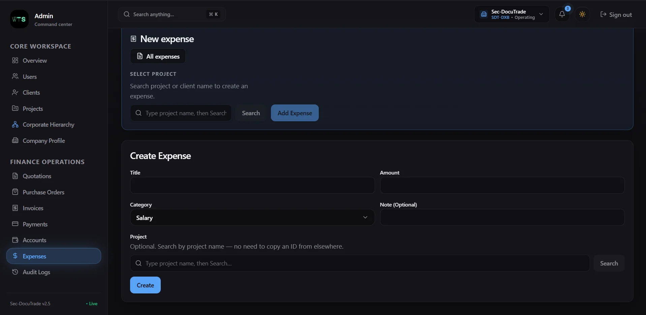
Task: Open Overview in the sidebar
Action: [x=54, y=60]
